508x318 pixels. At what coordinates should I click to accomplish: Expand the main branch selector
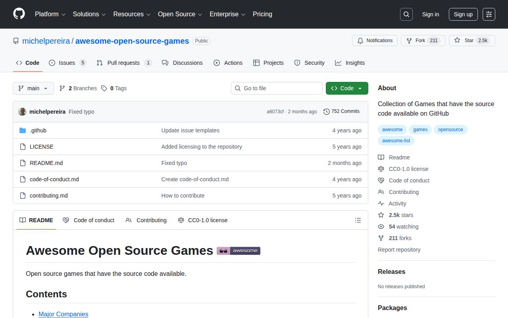[x=33, y=88]
